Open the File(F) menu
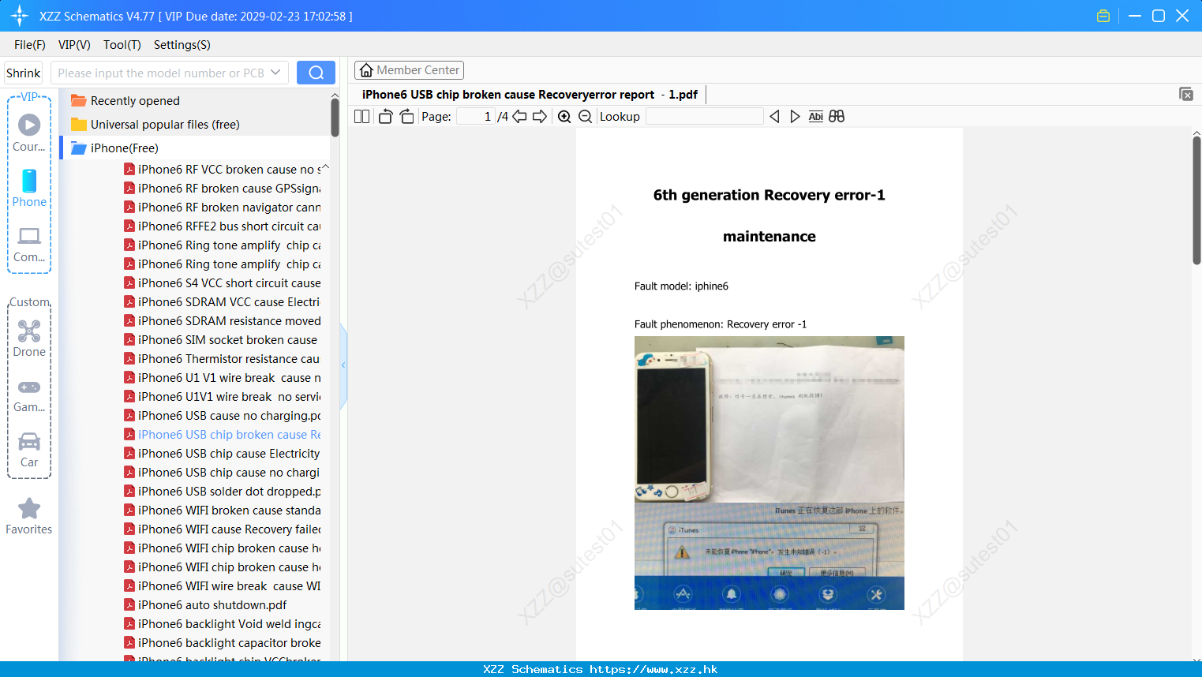1202x677 pixels. 30,45
